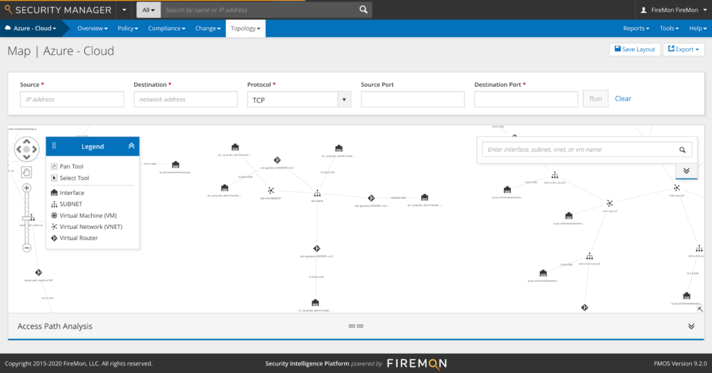The image size is (712, 373).
Task: Select the interface node linked by 10.240.0.4/32
Action: (425, 197)
